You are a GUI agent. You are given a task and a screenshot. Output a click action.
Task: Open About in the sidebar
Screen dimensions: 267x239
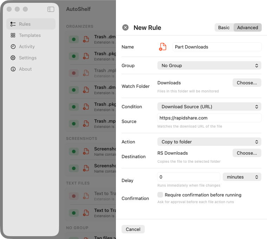tap(31, 69)
